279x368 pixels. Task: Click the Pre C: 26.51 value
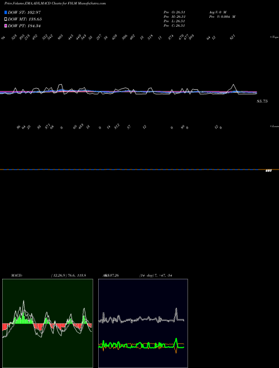(175, 26)
